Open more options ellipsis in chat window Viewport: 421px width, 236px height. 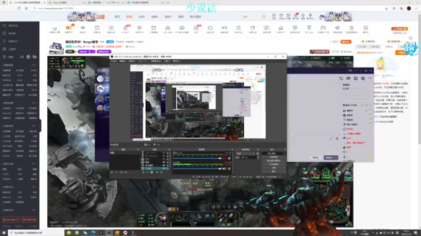pos(370,78)
